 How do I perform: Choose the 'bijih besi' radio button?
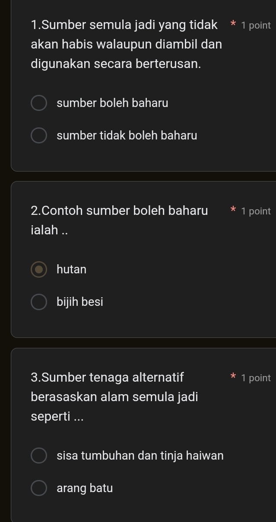[39, 302]
